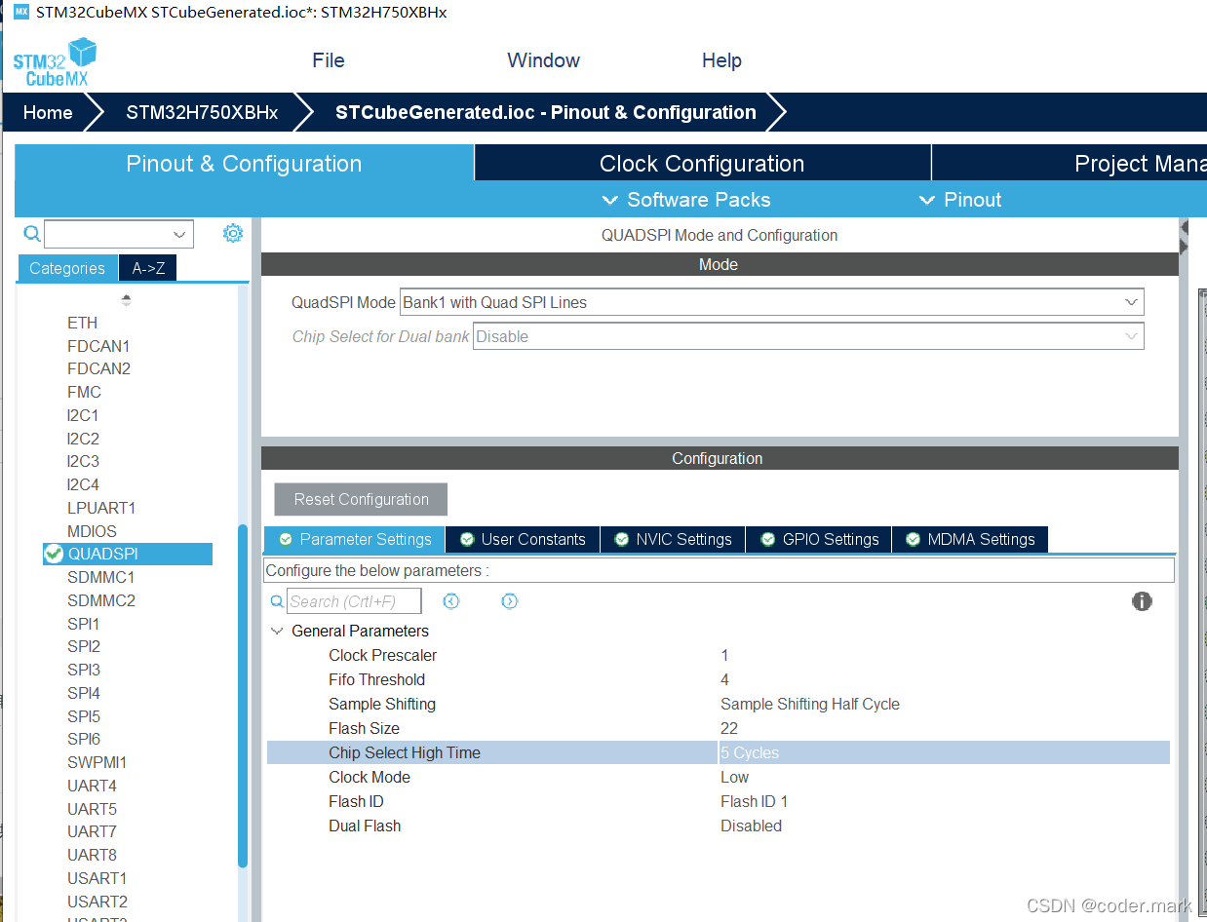This screenshot has width=1207, height=922.
Task: Click Clock Mode value Low
Action: click(734, 777)
